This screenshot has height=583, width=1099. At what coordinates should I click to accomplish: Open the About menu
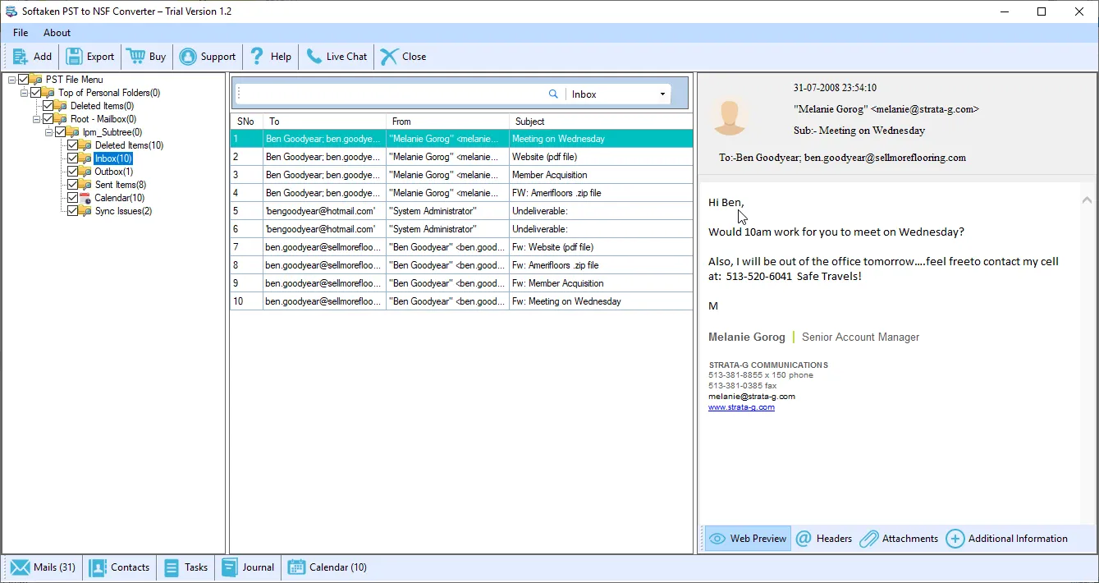[57, 33]
